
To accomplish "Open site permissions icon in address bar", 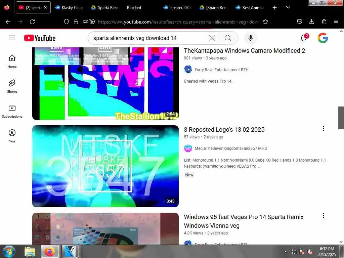I will 85,21.
